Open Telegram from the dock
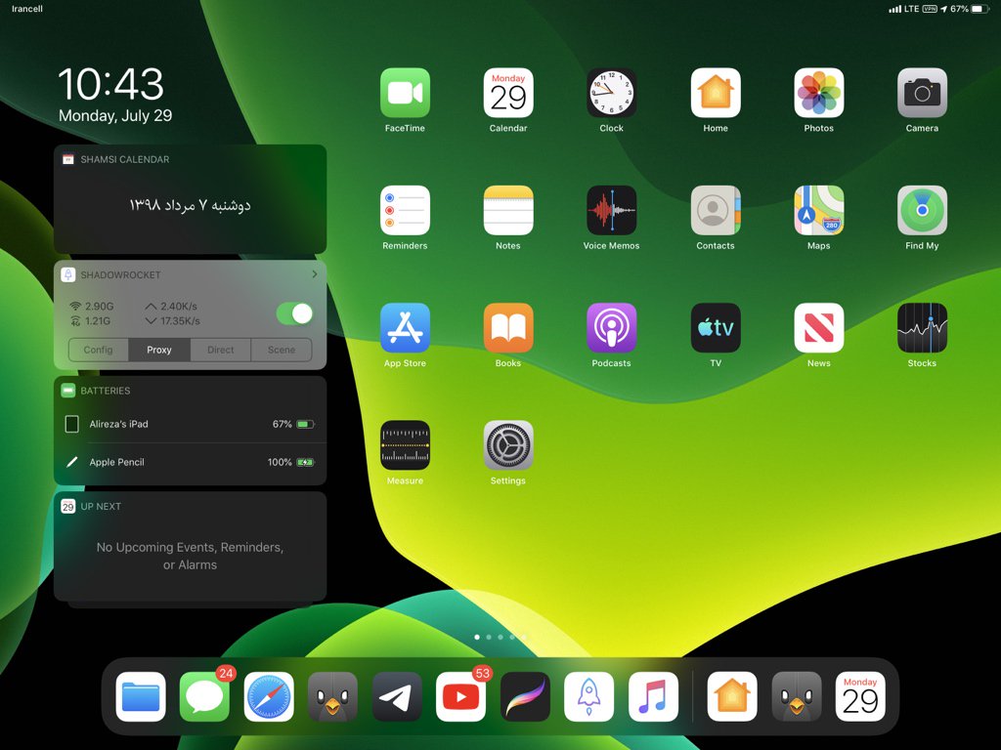Image resolution: width=1001 pixels, height=750 pixels. (x=397, y=696)
